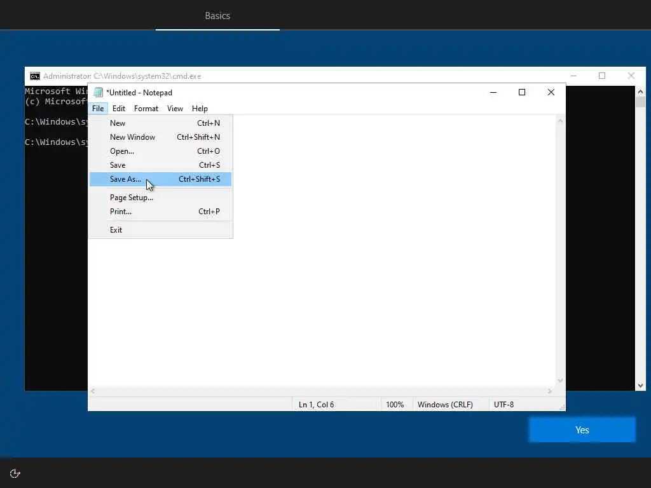The width and height of the screenshot is (651, 488).
Task: Open the Ease of Access icon at bottom left
Action: click(x=15, y=473)
